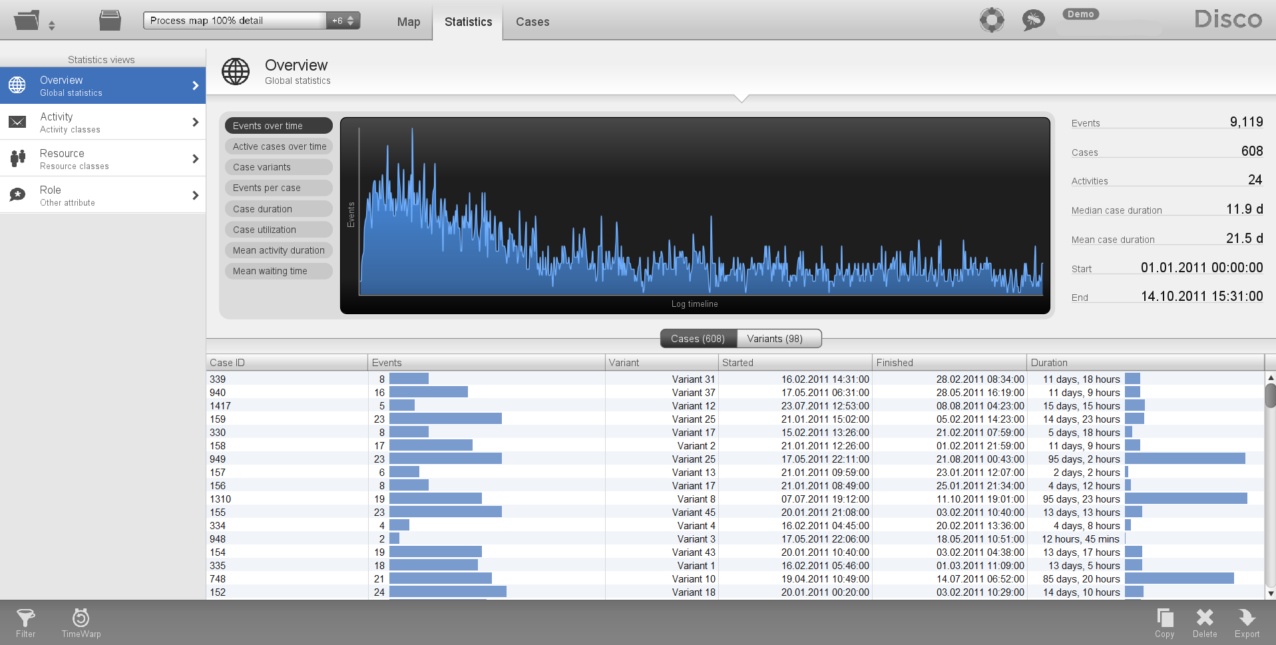
Task: Switch to the Map tab
Action: (408, 22)
